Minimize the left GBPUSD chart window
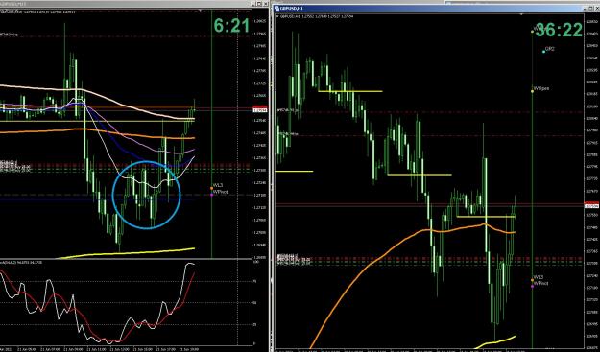The width and height of the screenshot is (600, 352). tap(252, 4)
